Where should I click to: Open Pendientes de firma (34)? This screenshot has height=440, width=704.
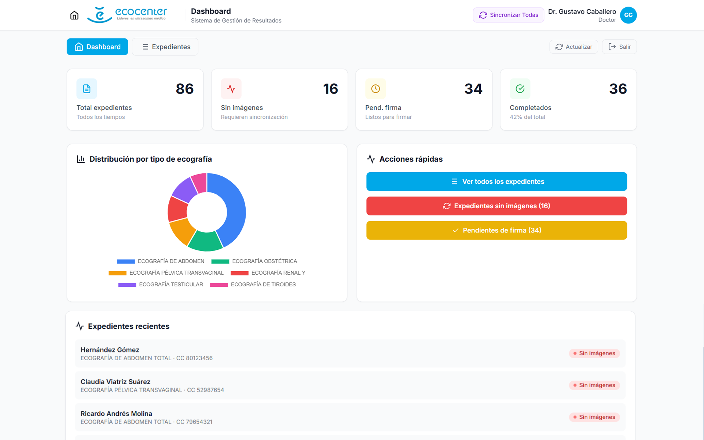tap(496, 230)
